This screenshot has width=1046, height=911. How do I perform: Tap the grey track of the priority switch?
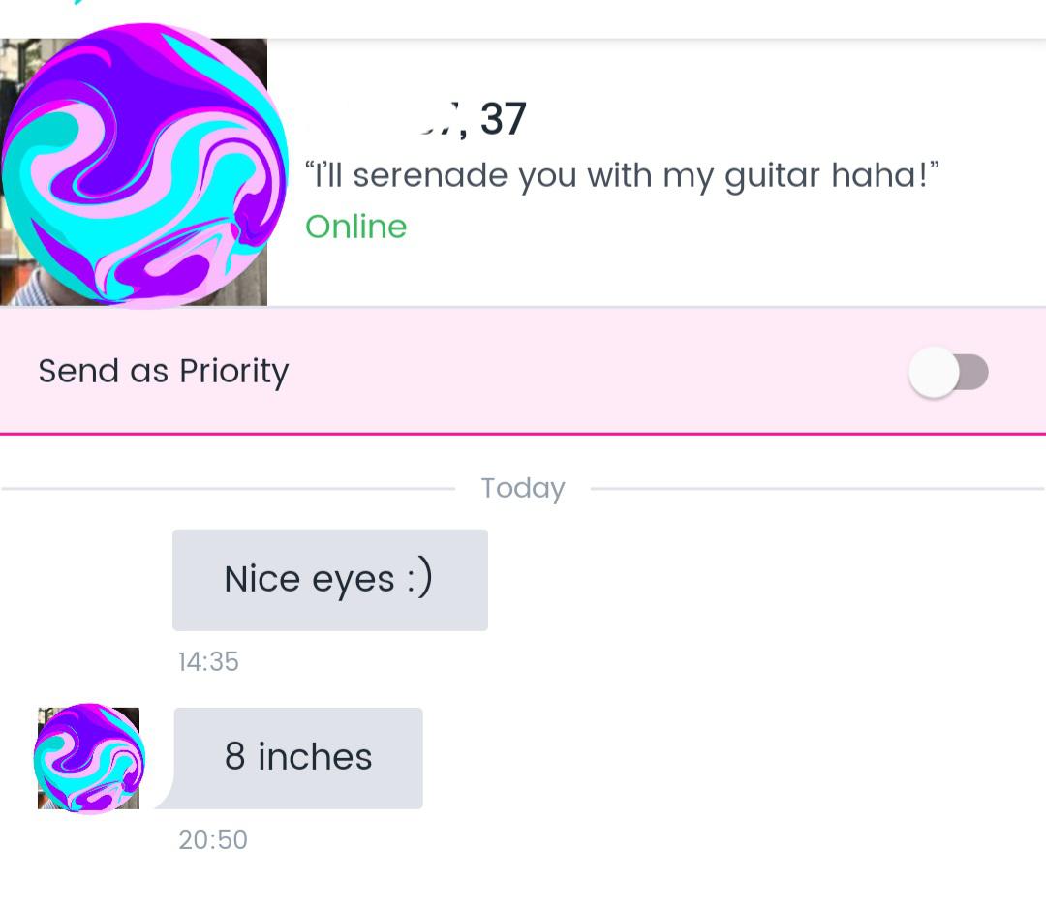click(x=973, y=372)
